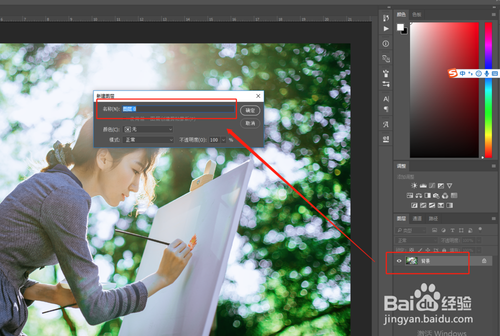Add a Photo Filter adjustment
Viewport: 500px width, 336px height.
point(436,195)
